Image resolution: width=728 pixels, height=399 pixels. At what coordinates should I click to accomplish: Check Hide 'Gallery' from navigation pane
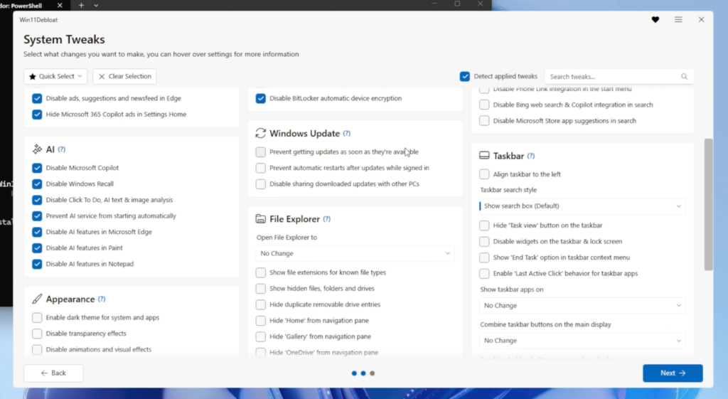tap(261, 336)
